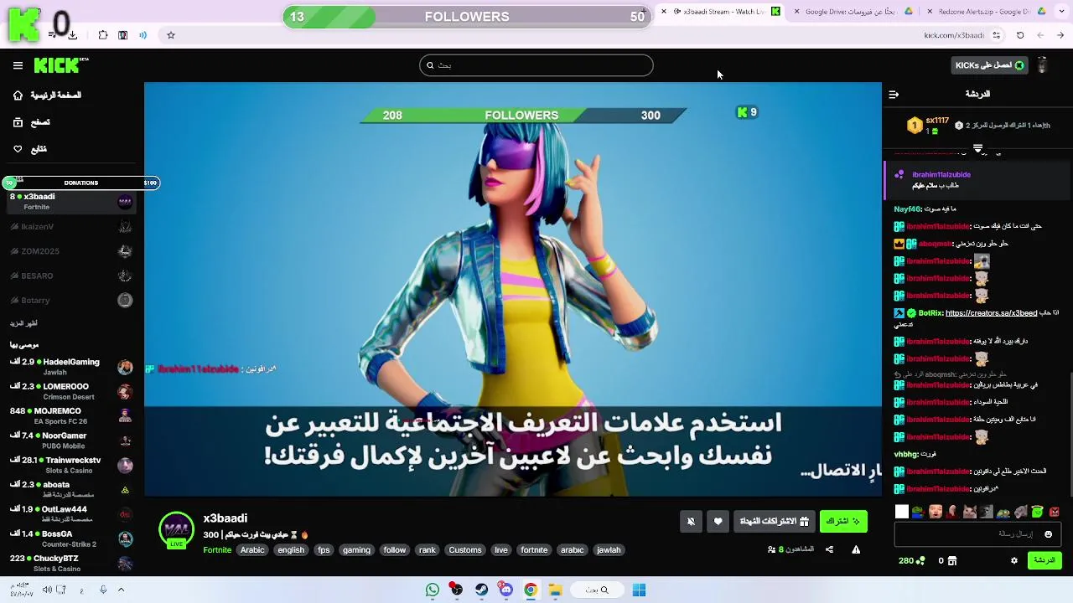The image size is (1073, 603).
Task: Open ChuckyBTZ channel in sidebar
Action: pos(71,564)
